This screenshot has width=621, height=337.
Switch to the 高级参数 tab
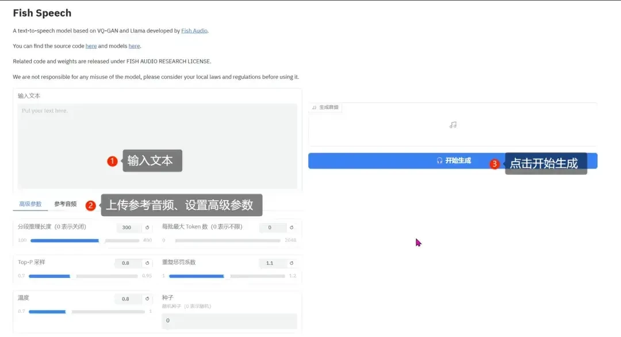click(30, 204)
